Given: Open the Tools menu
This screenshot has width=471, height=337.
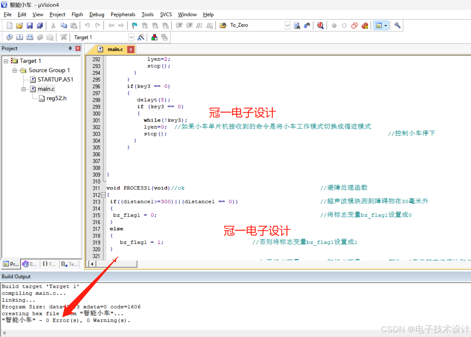Looking at the screenshot, I should point(148,15).
